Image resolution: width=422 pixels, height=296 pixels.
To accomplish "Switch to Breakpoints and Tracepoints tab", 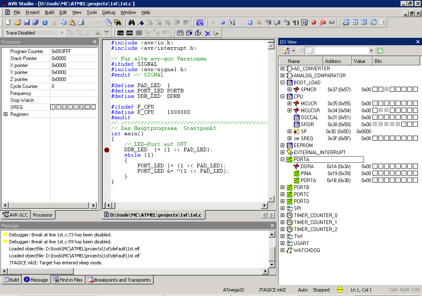I will point(120,280).
